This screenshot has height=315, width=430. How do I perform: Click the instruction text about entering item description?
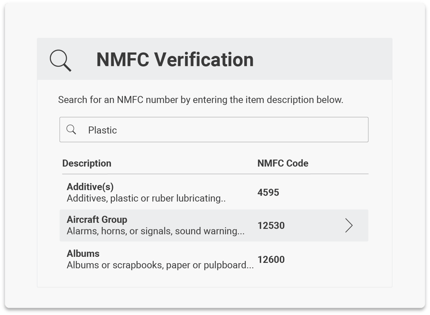[200, 100]
